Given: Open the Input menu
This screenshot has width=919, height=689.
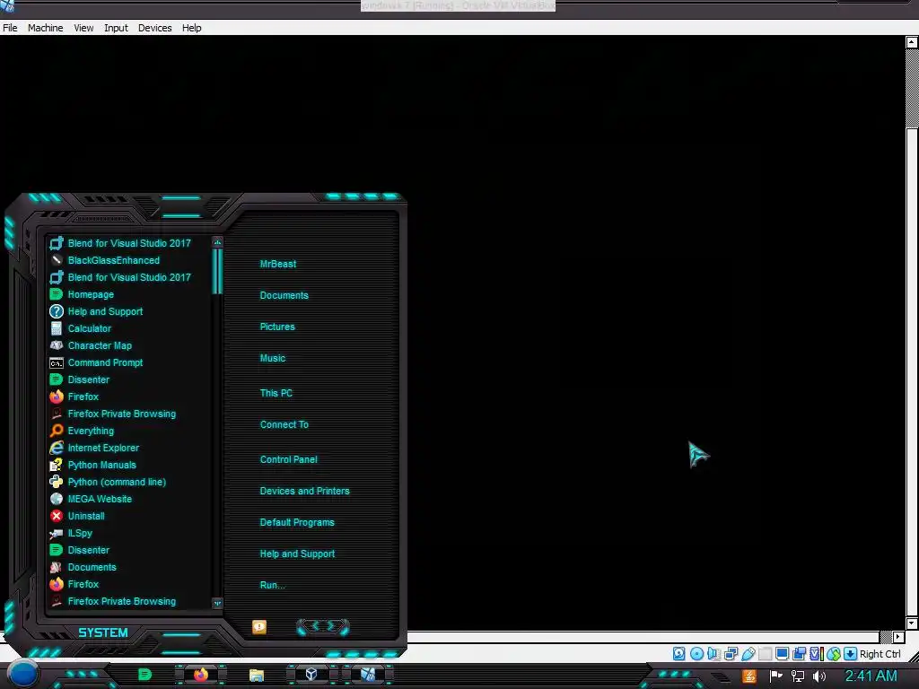Looking at the screenshot, I should click(116, 28).
